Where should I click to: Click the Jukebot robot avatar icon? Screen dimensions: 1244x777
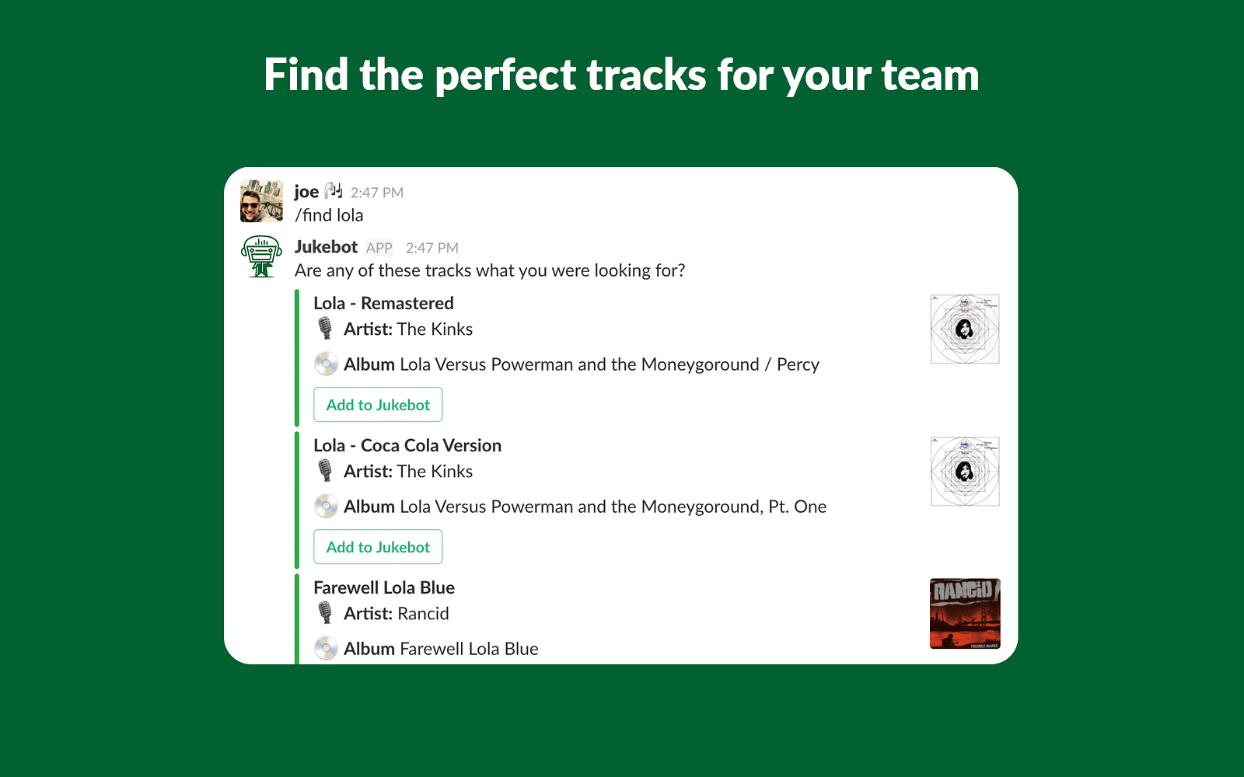262,256
